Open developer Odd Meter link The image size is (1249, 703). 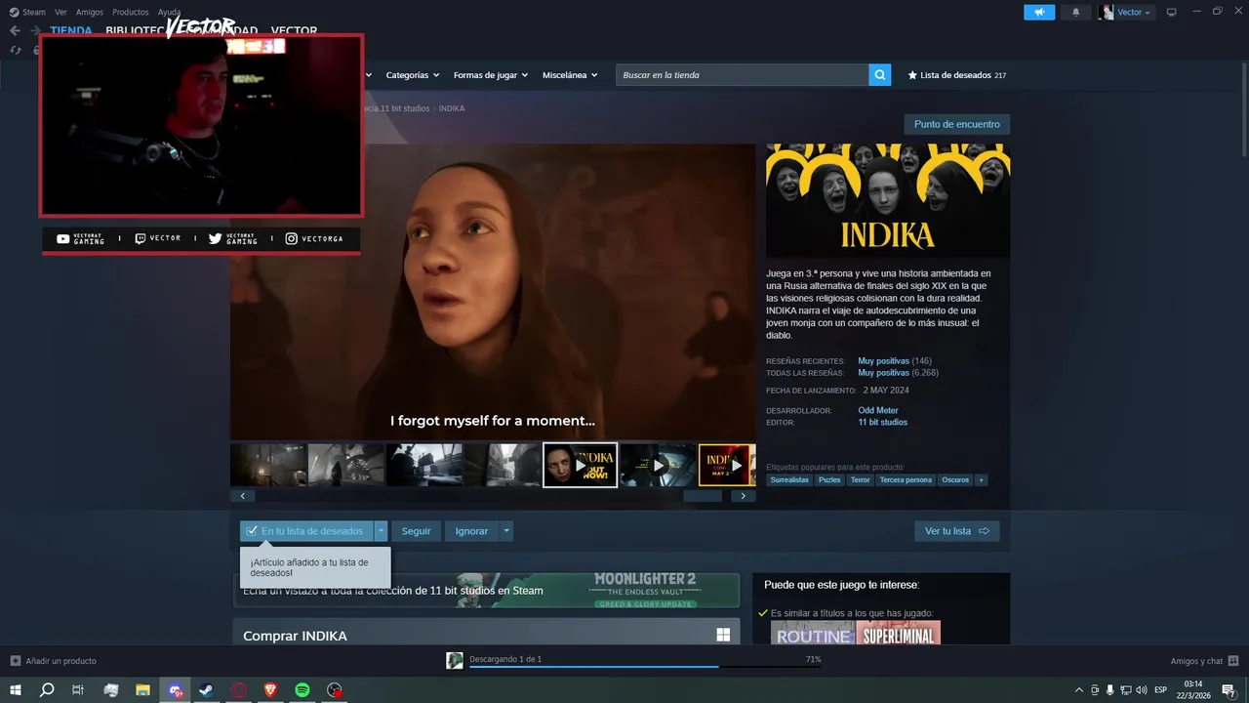pos(878,411)
